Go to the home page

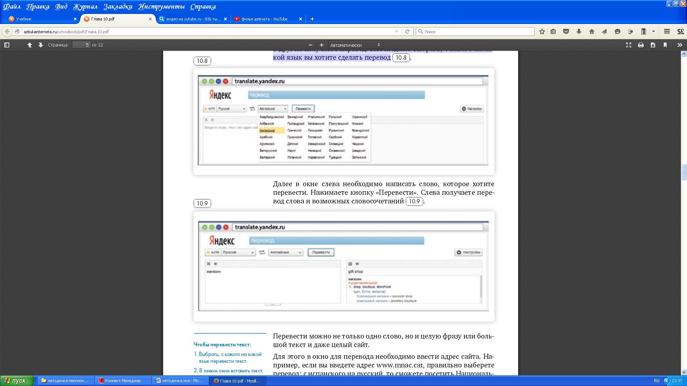[592, 31]
